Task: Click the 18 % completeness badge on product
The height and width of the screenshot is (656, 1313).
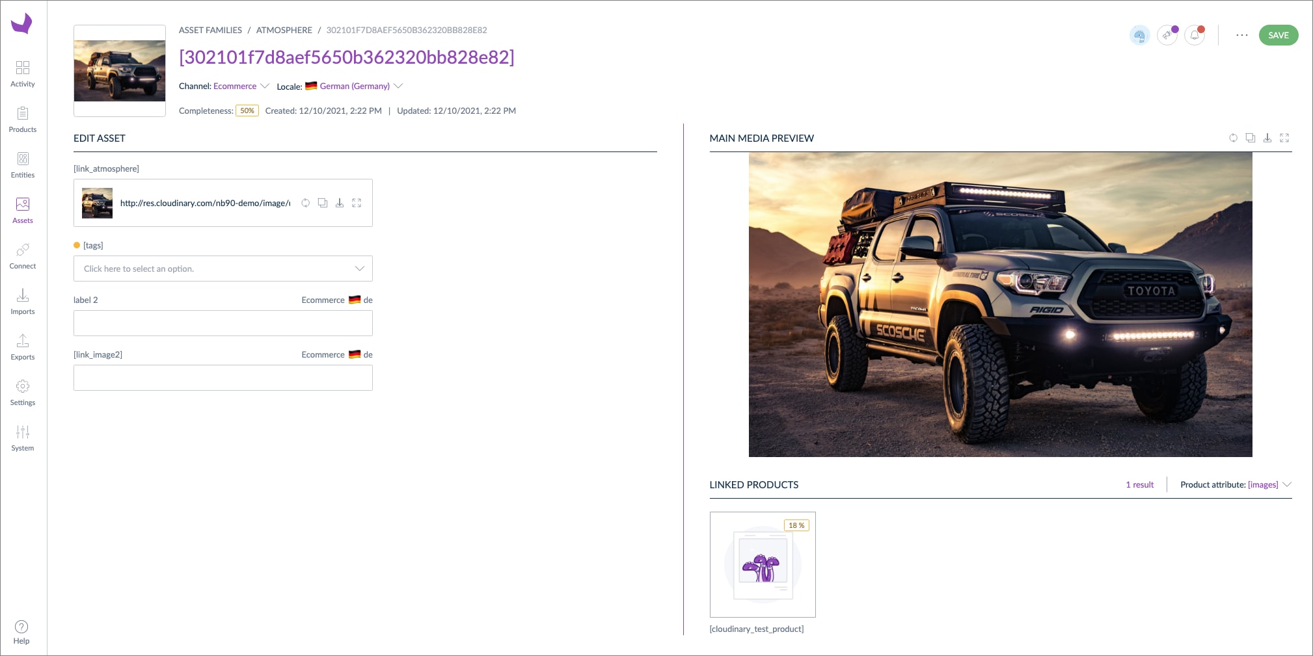Action: tap(796, 525)
